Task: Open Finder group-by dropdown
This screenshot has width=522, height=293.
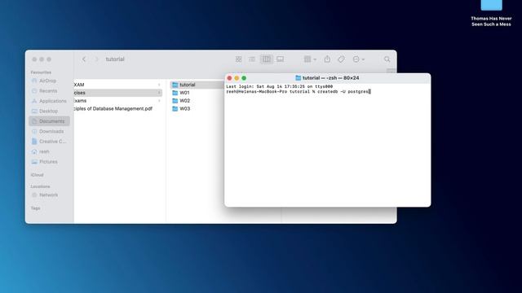Action: point(310,59)
